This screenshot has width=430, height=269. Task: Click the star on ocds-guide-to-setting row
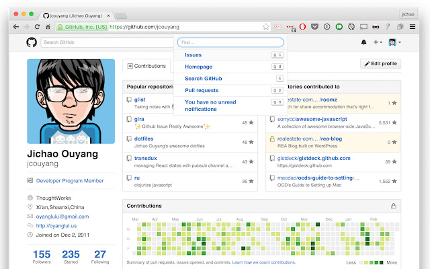(x=394, y=181)
